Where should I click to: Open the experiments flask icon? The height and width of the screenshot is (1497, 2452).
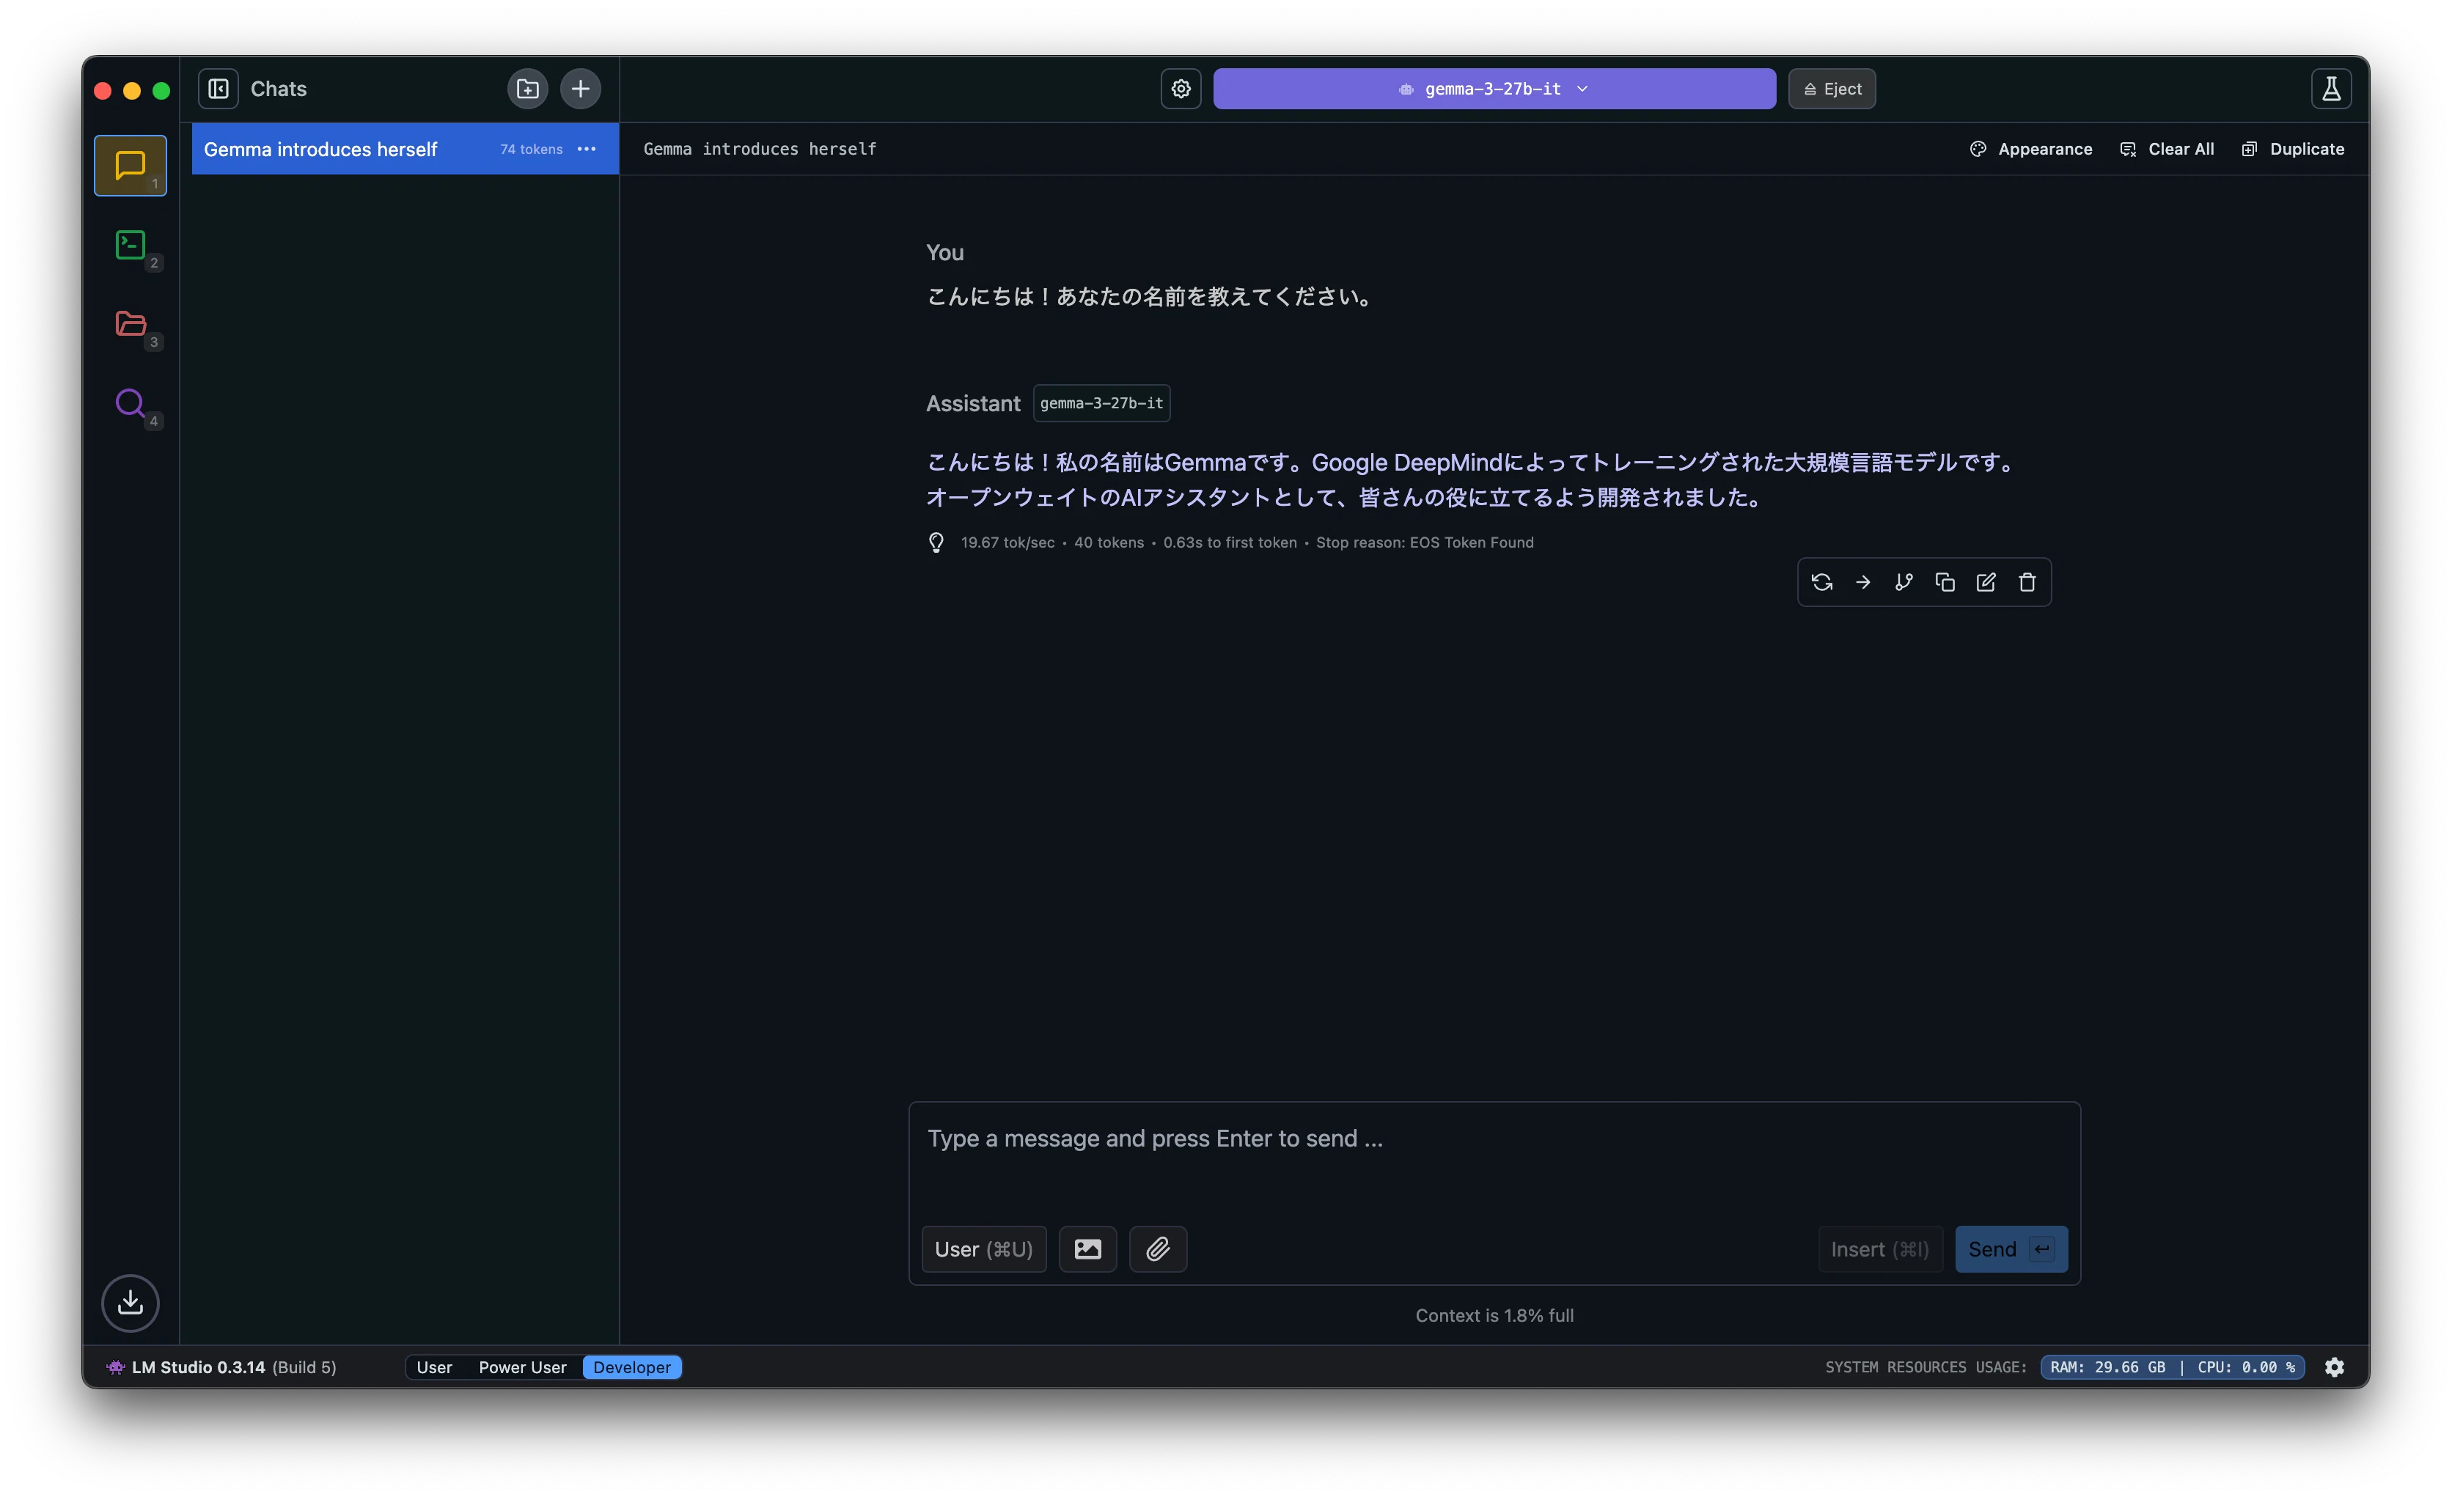point(2330,89)
